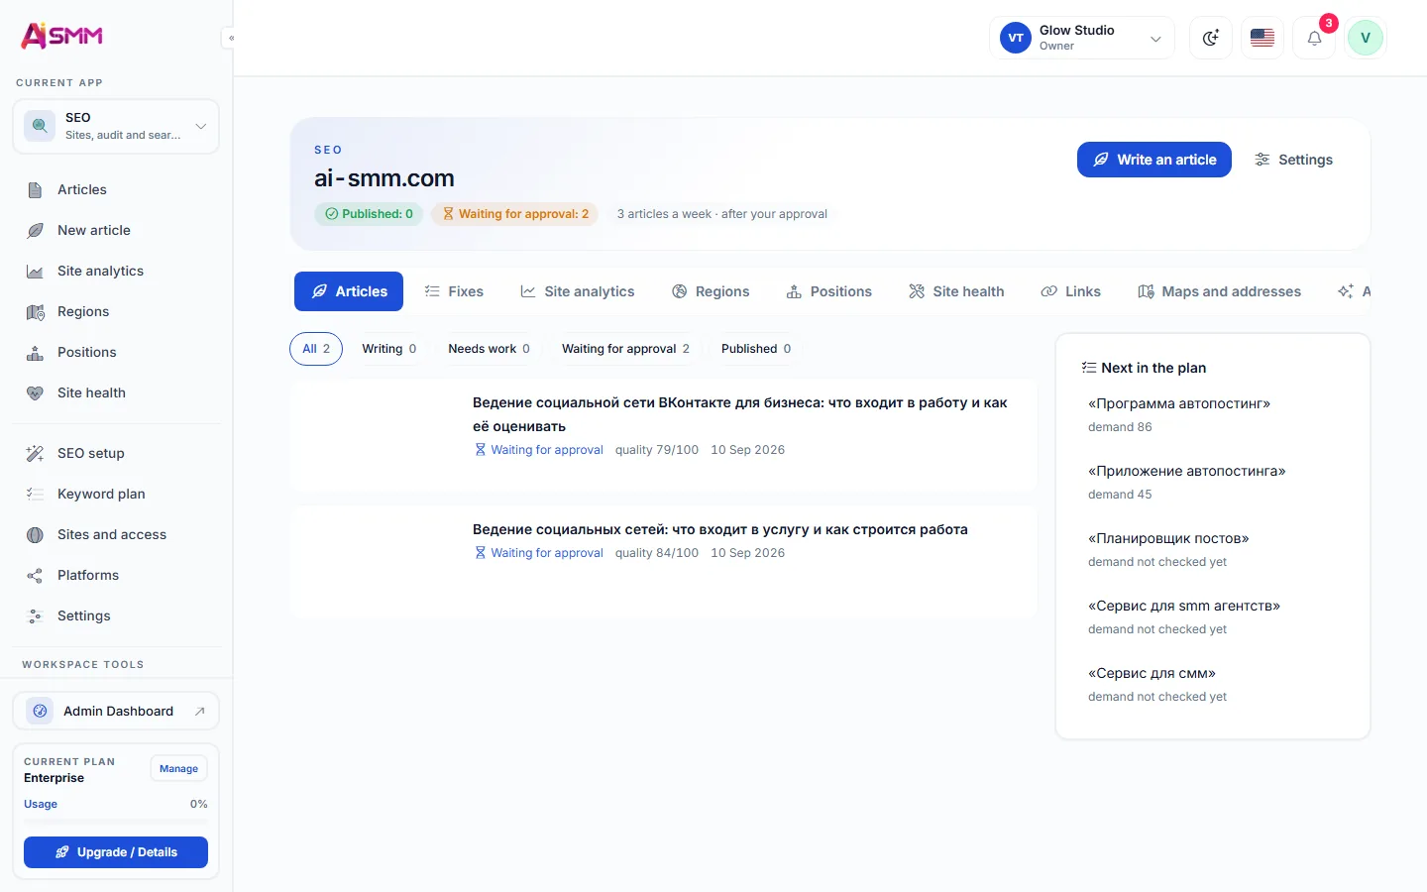Click the SEO setup wand icon
1427x892 pixels.
pos(35,453)
